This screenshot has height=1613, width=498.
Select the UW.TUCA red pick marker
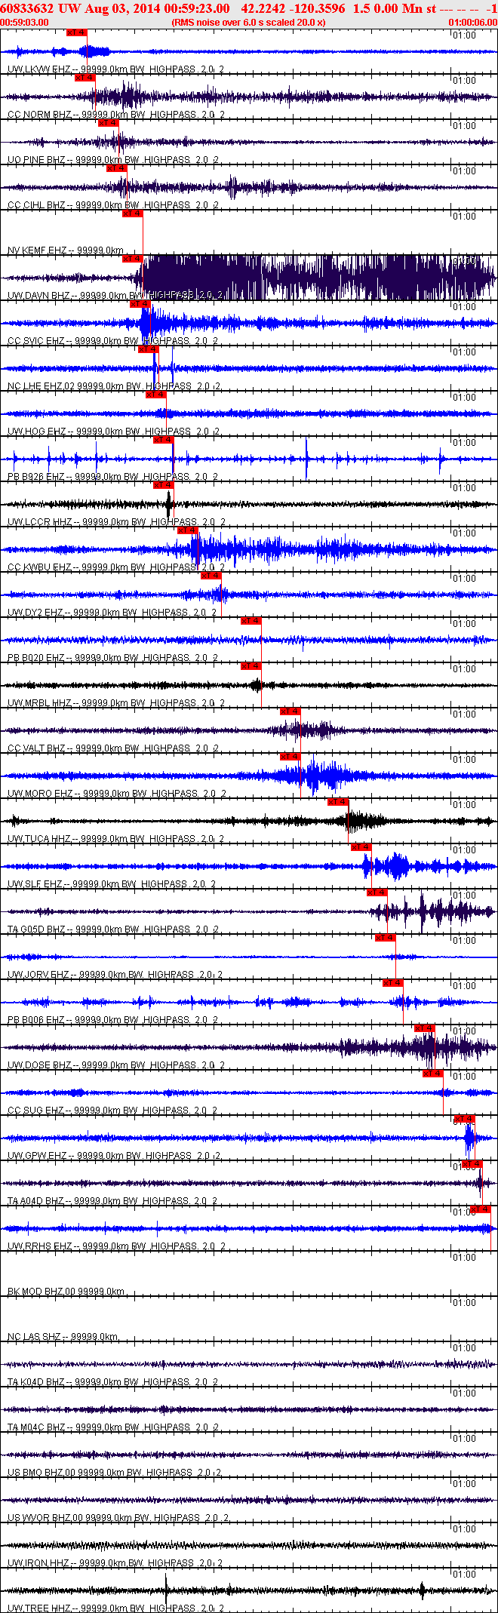click(337, 802)
